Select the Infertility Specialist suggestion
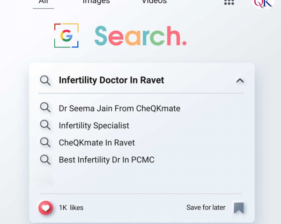The image size is (281, 224). [94, 126]
